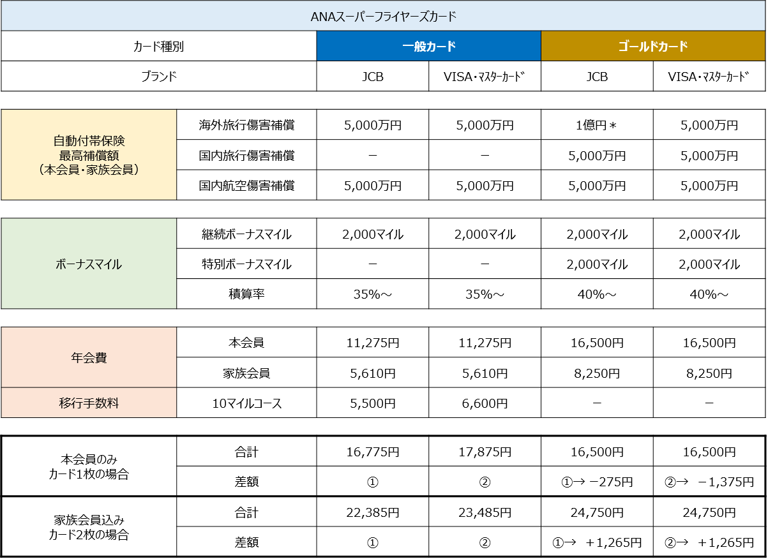The height and width of the screenshot is (559, 768).
Task: Click 国内航空傷害補償 value for 一般 VISA・マスターカード
Action: [x=485, y=185]
